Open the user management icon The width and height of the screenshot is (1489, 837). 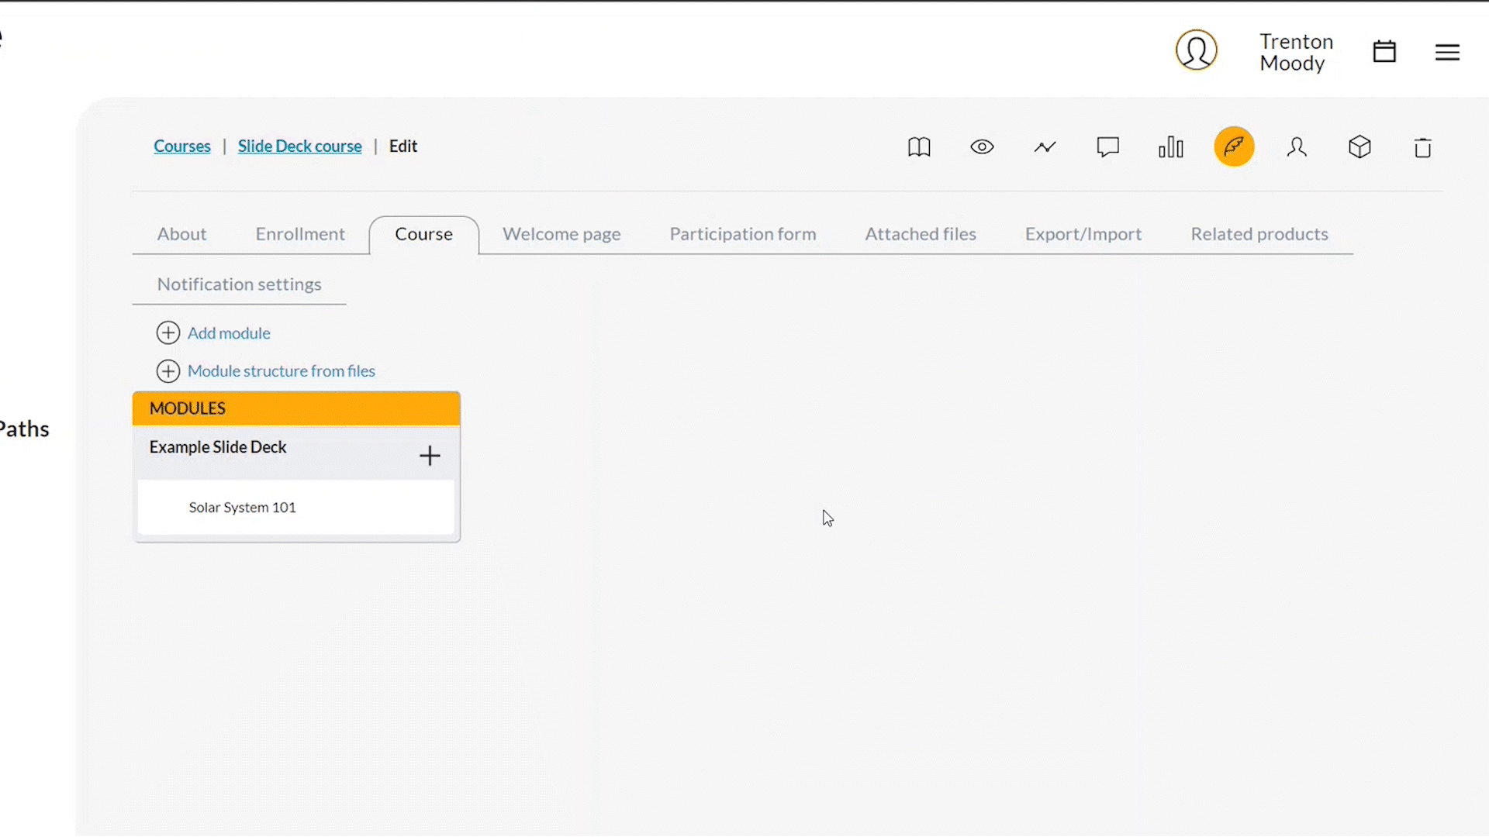1297,146
